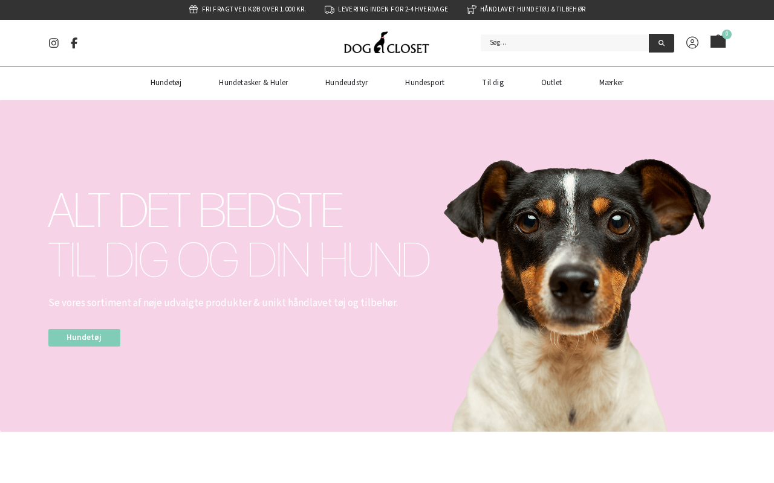Click the dog icon beside håndlavet hundetøj
This screenshot has height=483, width=774.
tap(472, 10)
